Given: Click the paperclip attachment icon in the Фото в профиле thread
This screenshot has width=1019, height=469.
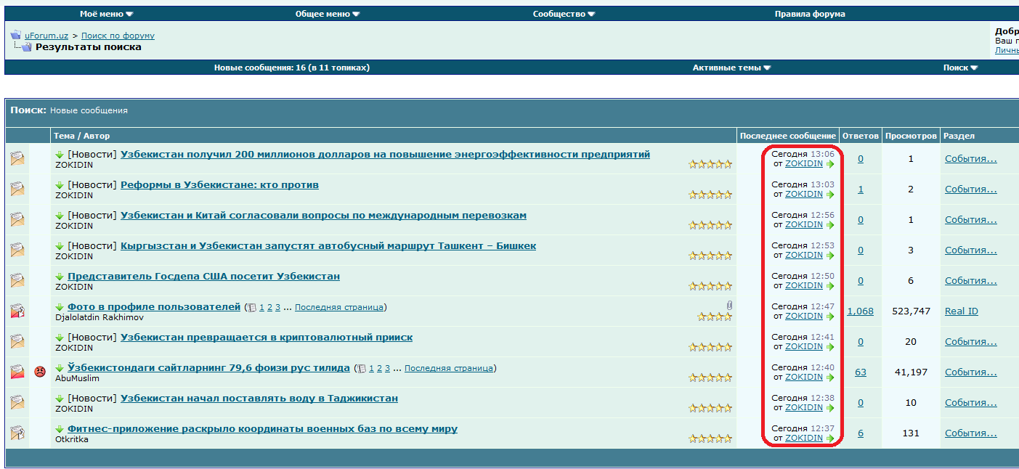Looking at the screenshot, I should pyautogui.click(x=728, y=306).
